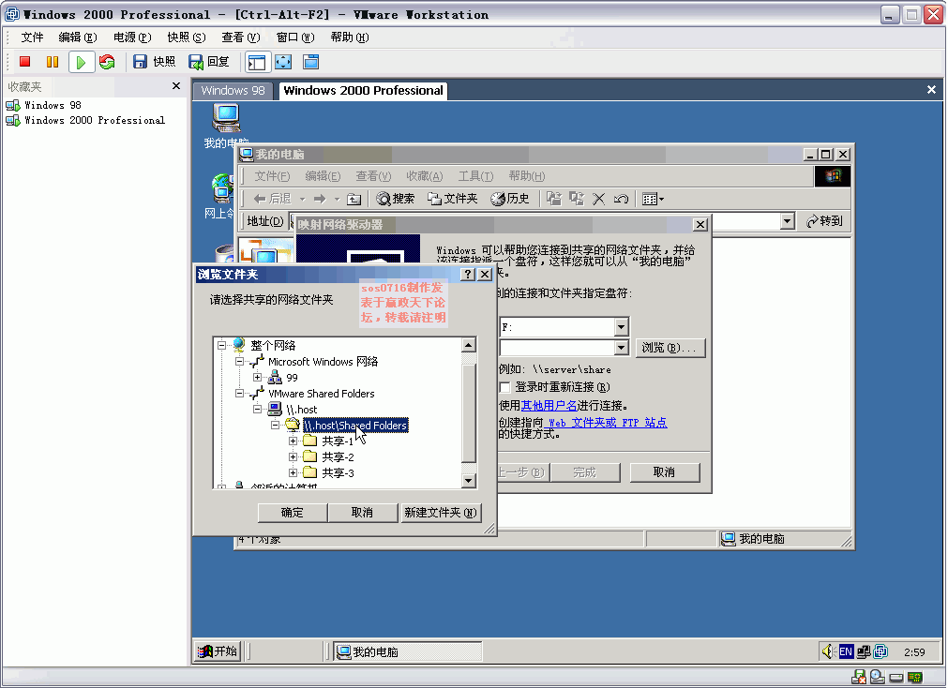Collapse the VMware Shared Folders node
Viewport: 948px width, 688px height.
(x=239, y=394)
